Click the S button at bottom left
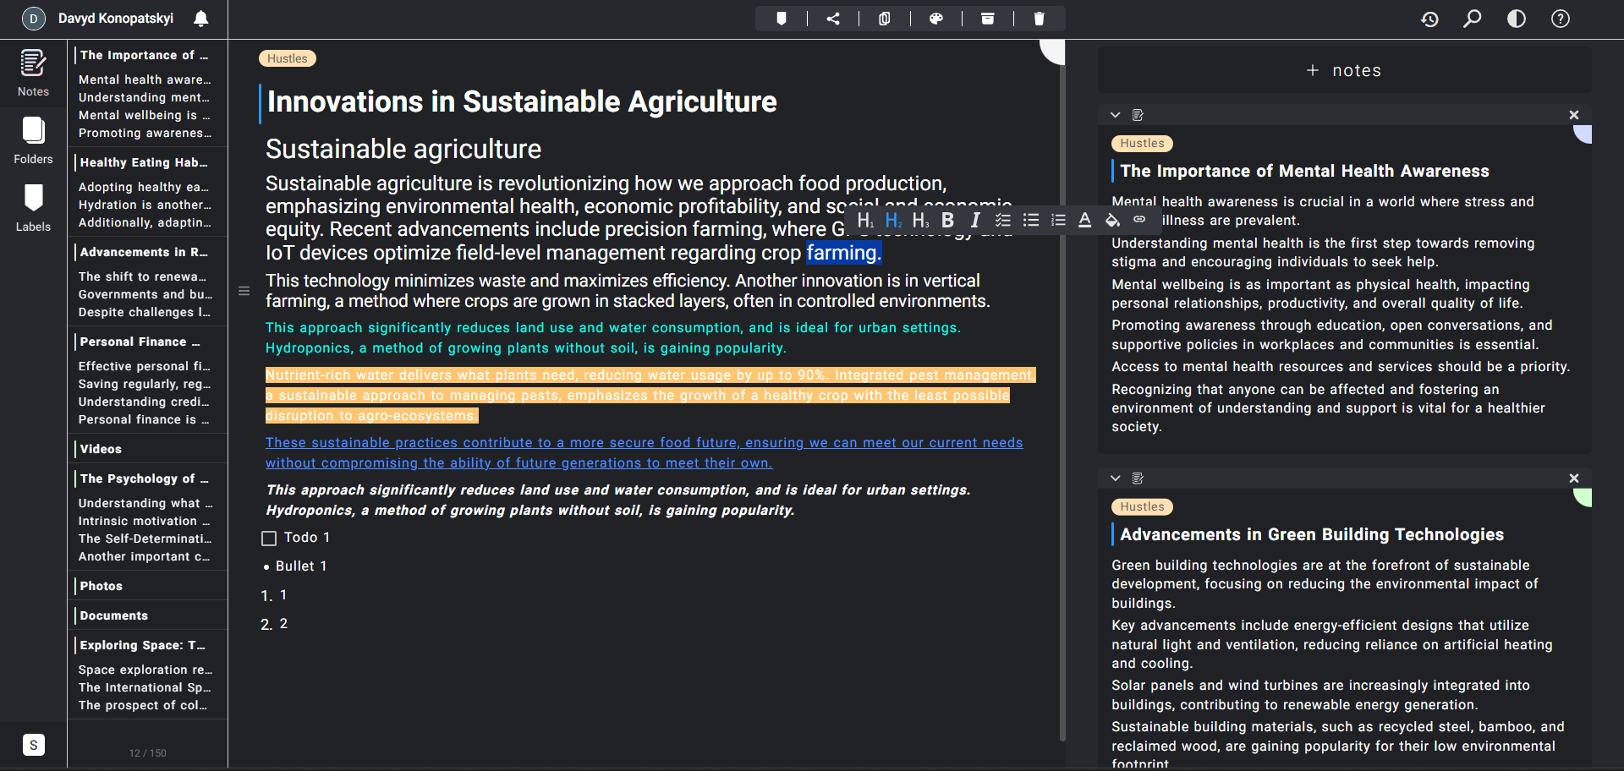This screenshot has width=1624, height=771. [x=34, y=745]
